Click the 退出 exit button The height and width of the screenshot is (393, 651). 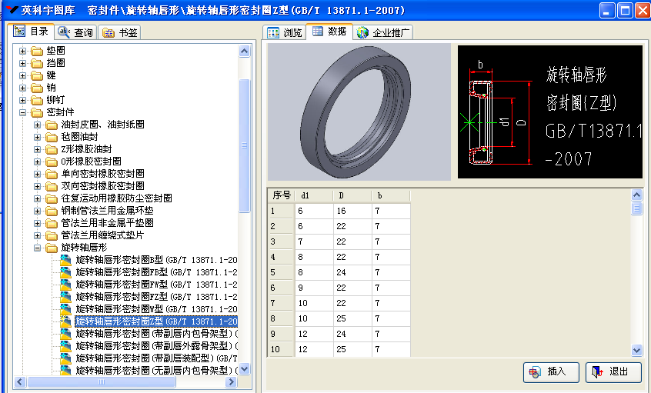(x=613, y=371)
